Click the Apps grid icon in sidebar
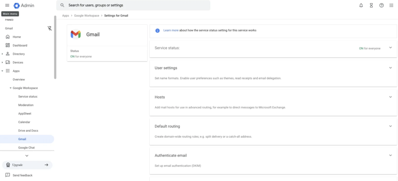This screenshot has height=181, width=398. (x=8, y=71)
